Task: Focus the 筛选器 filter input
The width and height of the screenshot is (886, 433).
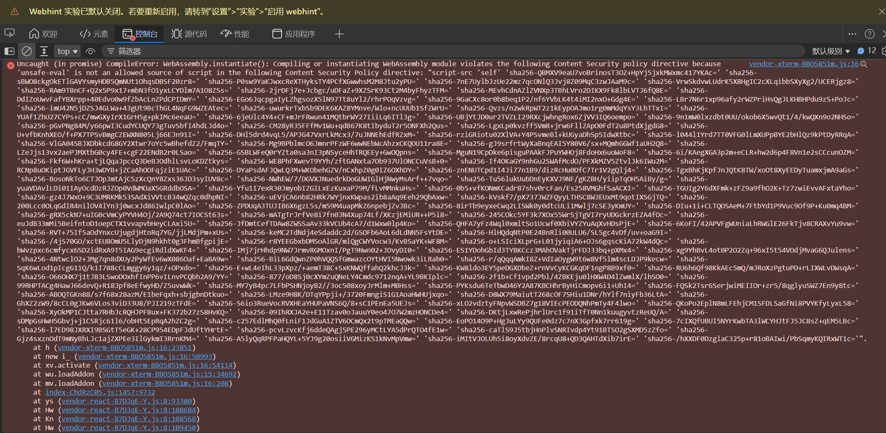Action: pos(452,51)
